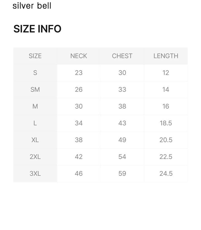The width and height of the screenshot is (201, 230).
Task: Click neck value 42 for 2XL
Action: tap(79, 157)
